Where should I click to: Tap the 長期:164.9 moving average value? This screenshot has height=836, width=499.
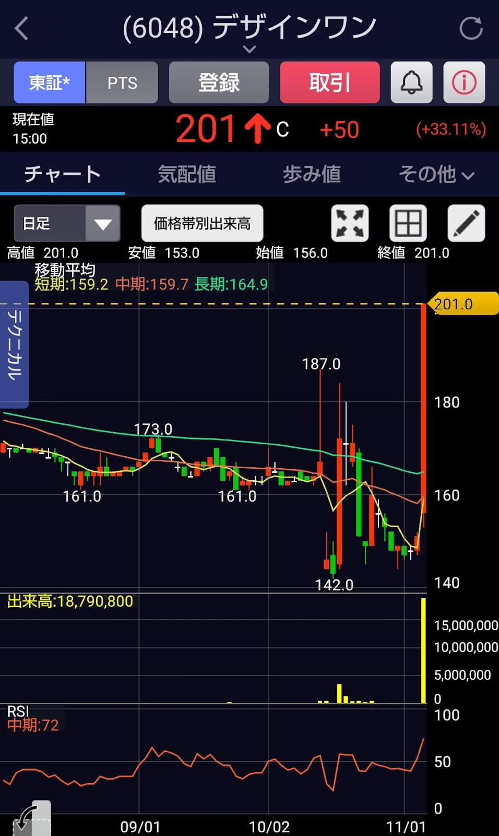click(231, 284)
